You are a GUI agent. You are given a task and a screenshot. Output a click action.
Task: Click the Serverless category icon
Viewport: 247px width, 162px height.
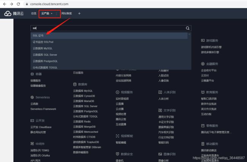point(32,97)
